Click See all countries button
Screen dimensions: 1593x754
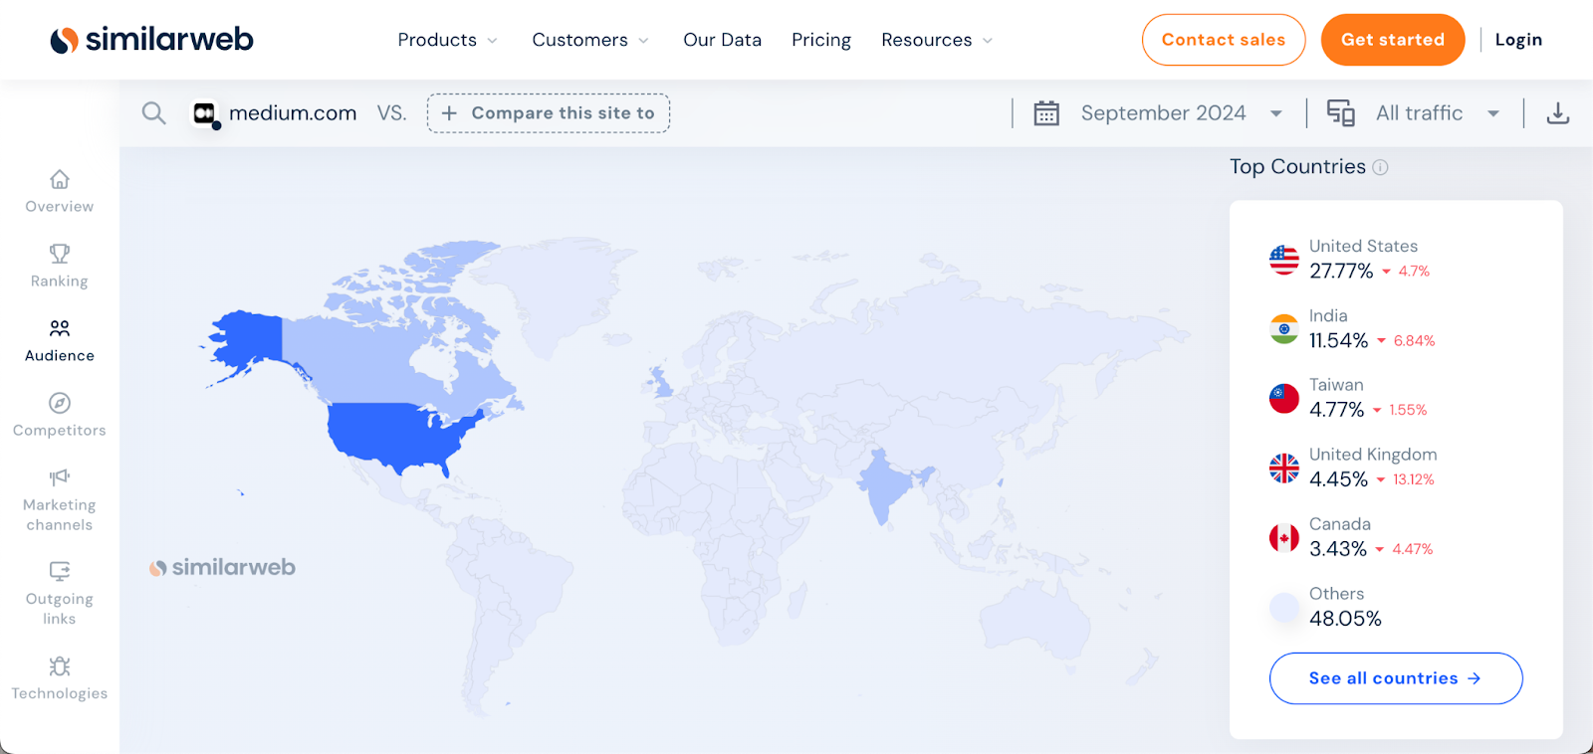(1396, 678)
